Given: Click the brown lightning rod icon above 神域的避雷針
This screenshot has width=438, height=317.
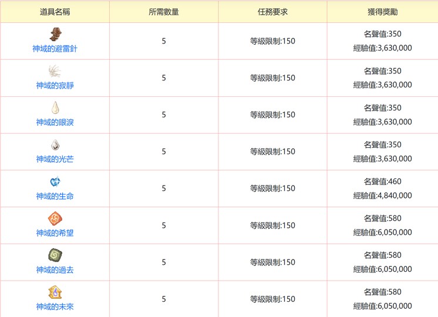Looking at the screenshot, I should (x=55, y=34).
